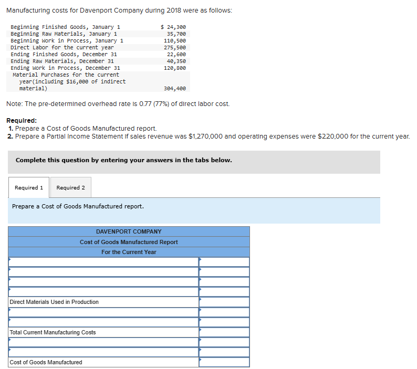The height and width of the screenshot is (369, 417).
Task: Click 'Ending Work in Process, December 31' row
Action: (66, 68)
